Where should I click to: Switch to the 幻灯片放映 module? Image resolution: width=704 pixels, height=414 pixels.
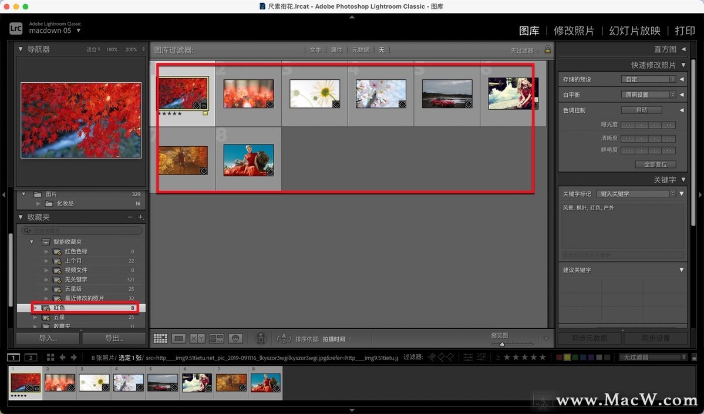click(635, 31)
